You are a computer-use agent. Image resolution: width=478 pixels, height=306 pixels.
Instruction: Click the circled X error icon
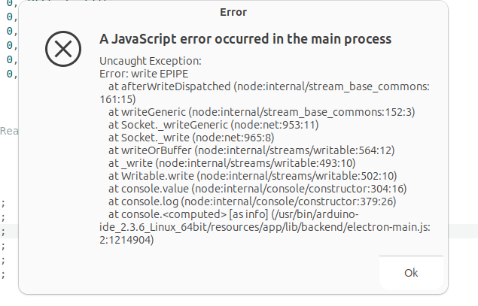point(63,49)
